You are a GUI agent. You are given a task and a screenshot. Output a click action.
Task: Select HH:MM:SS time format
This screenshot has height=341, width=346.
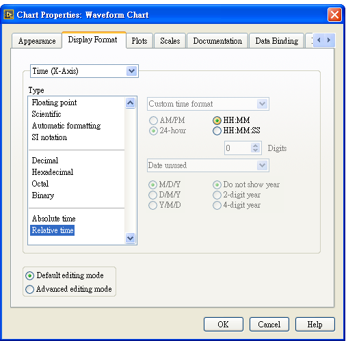click(x=217, y=131)
